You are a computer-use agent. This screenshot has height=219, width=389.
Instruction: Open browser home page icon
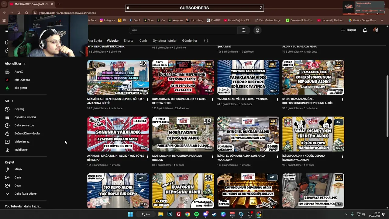point(26,13)
